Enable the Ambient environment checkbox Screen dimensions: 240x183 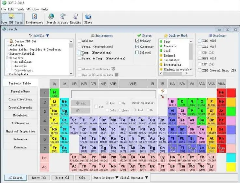click(x=79, y=41)
